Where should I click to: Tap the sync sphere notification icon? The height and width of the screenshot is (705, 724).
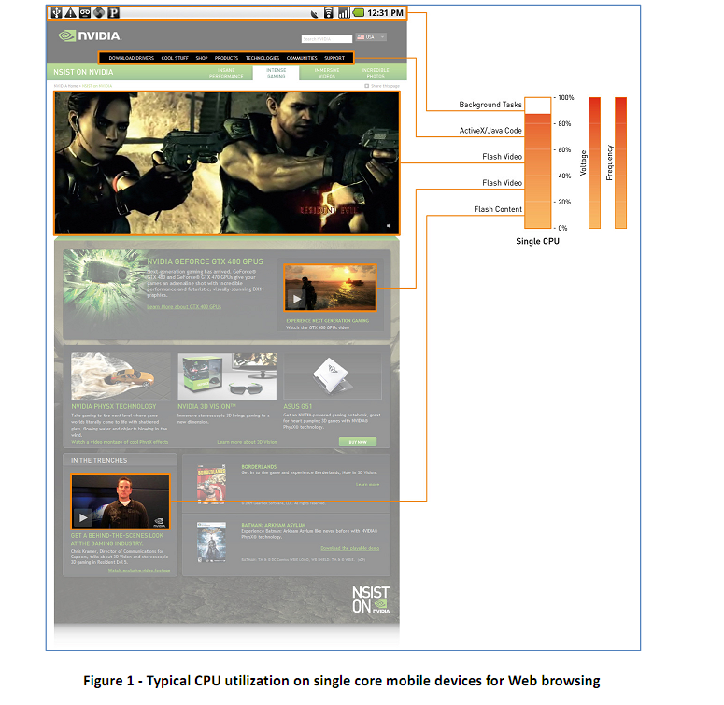[99, 12]
